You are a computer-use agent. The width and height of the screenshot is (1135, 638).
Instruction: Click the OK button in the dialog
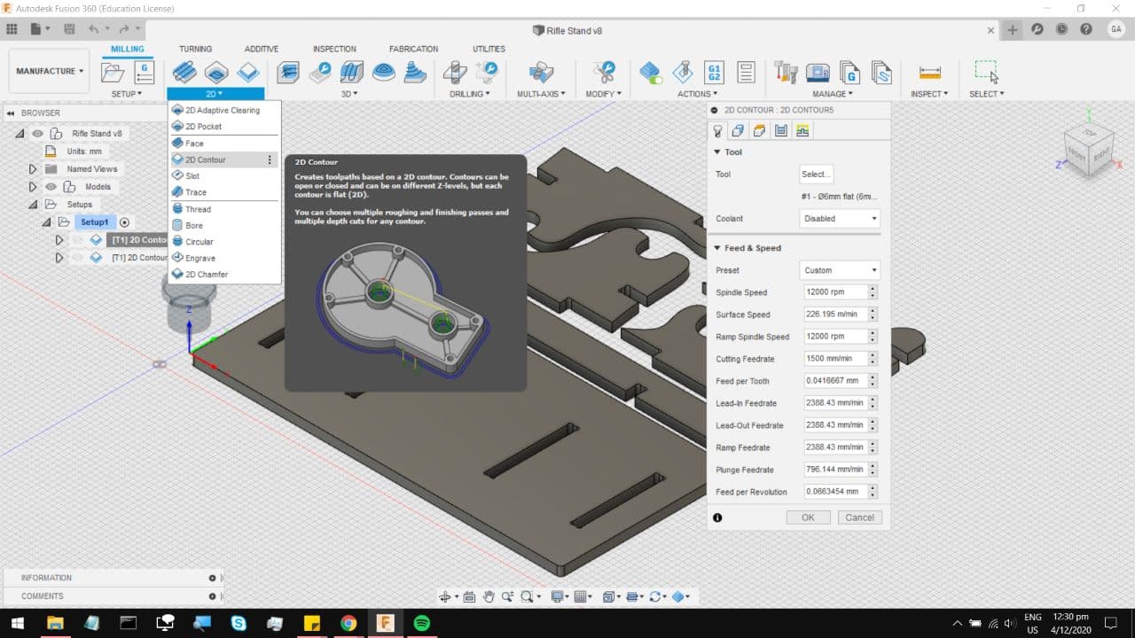pos(808,517)
